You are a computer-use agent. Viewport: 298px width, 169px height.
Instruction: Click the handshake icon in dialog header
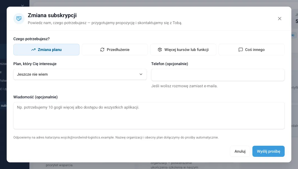tap(19, 19)
